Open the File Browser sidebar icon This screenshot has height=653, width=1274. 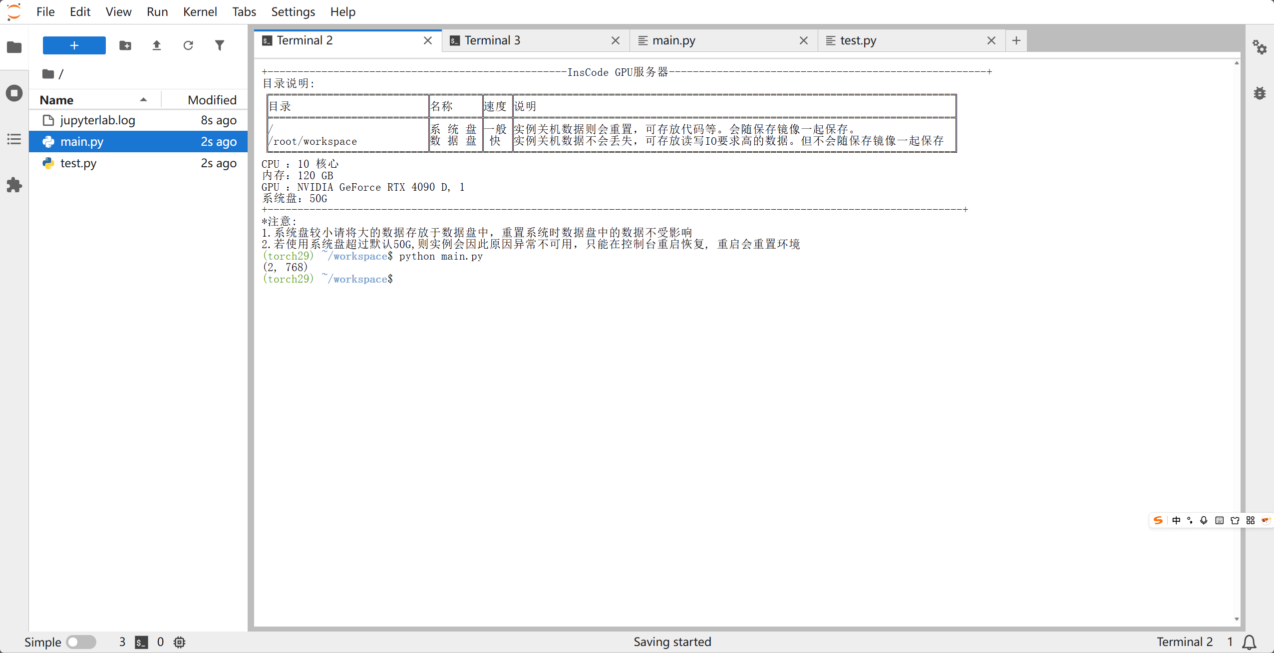pos(14,47)
